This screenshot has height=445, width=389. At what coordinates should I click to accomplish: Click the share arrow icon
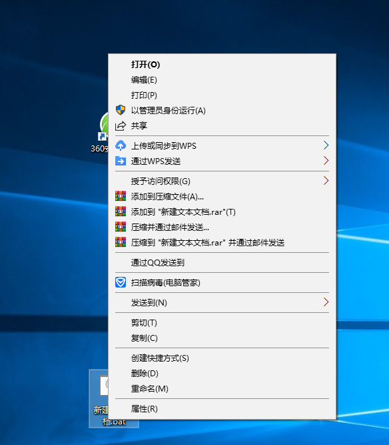[x=121, y=125]
